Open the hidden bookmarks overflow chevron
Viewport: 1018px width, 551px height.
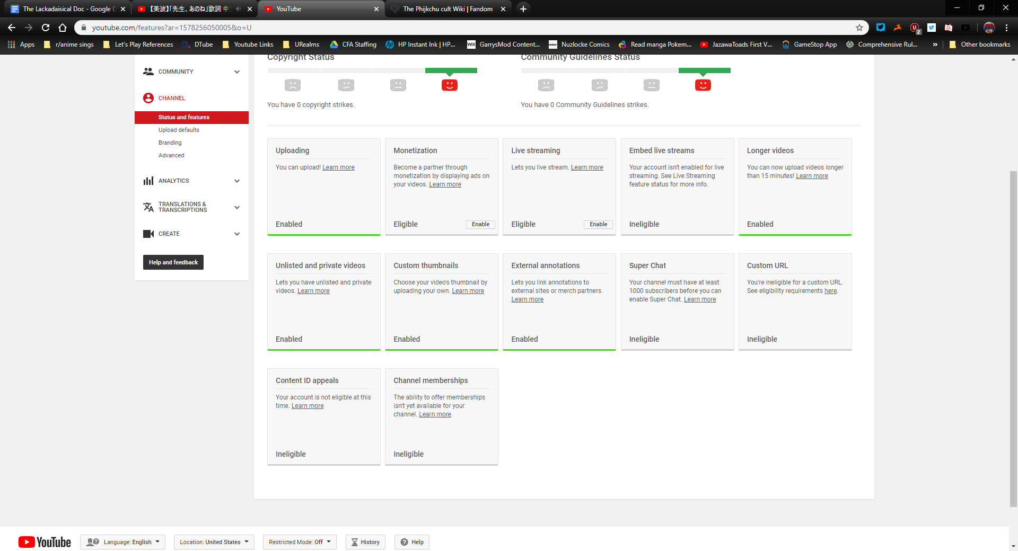(x=935, y=45)
